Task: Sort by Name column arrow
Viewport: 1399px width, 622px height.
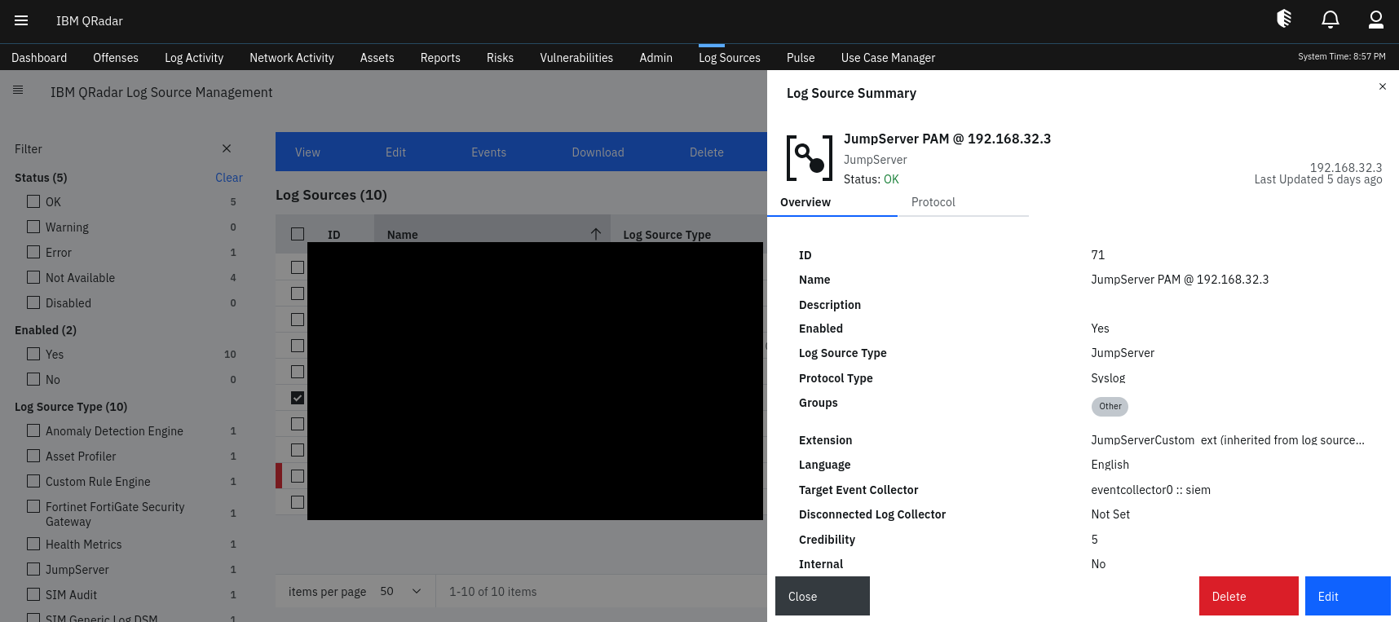Action: click(596, 234)
